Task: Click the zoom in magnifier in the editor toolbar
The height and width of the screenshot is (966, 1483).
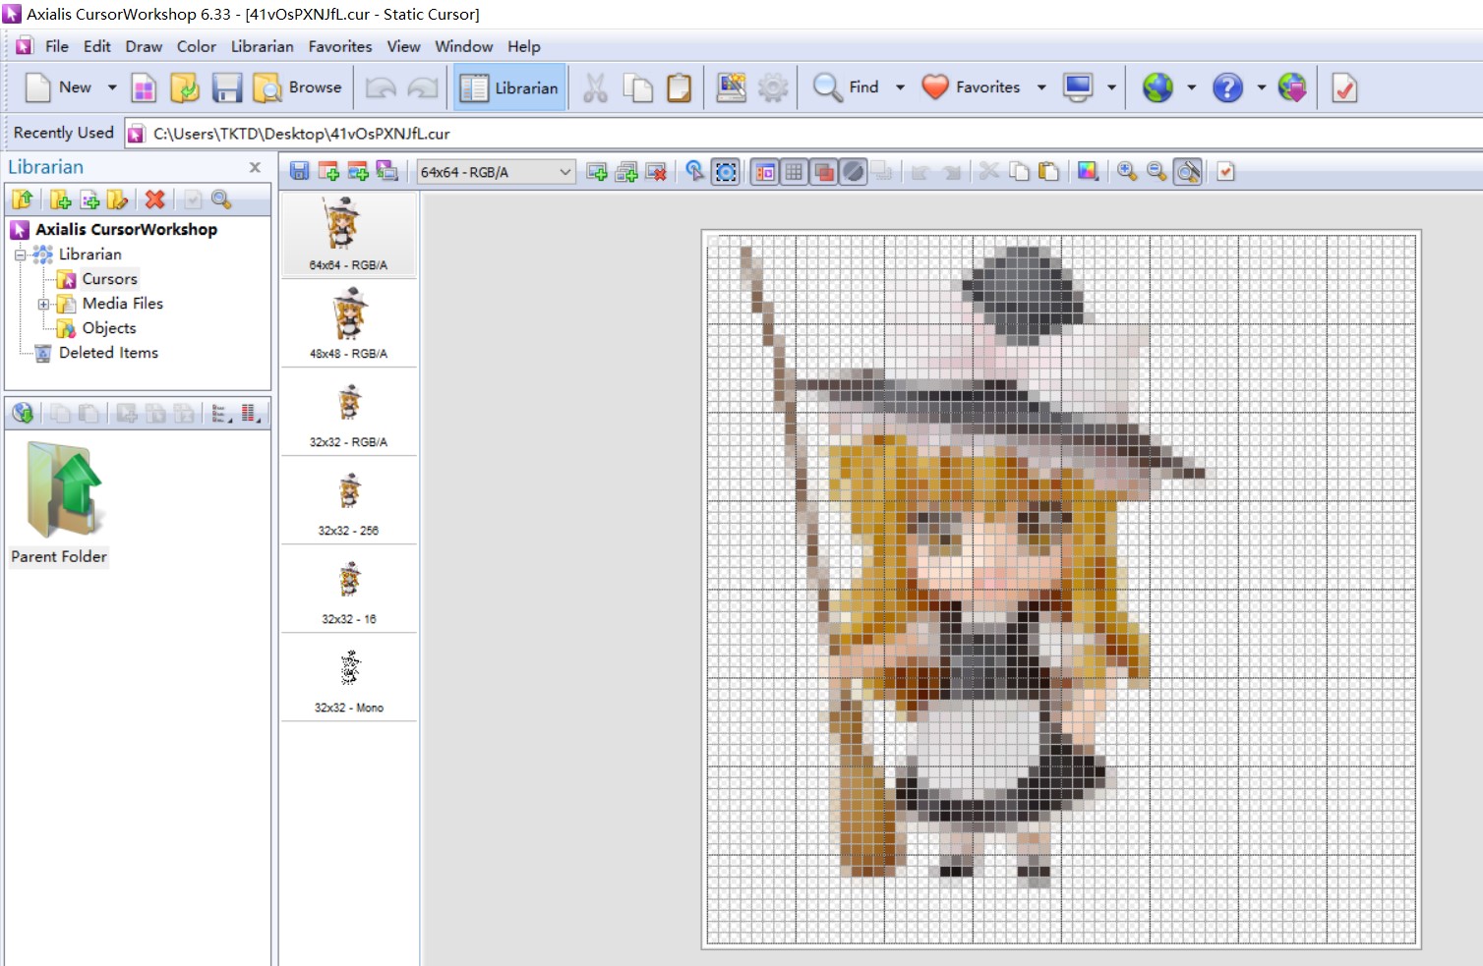Action: pyautogui.click(x=1127, y=172)
